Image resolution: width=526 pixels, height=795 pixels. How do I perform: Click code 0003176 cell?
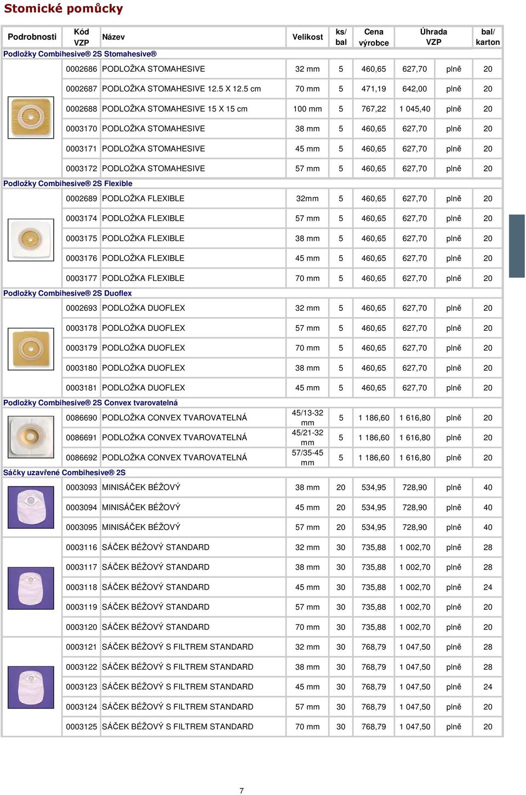[82, 258]
